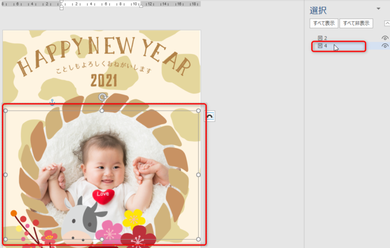Click the move-up arrow in the selection pane
The width and height of the screenshot is (390, 248).
click(x=387, y=23)
